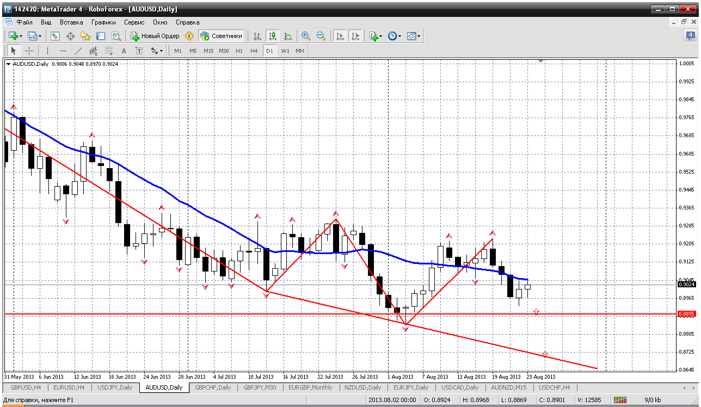Open the Файл menu
The width and height of the screenshot is (701, 407).
tap(24, 22)
